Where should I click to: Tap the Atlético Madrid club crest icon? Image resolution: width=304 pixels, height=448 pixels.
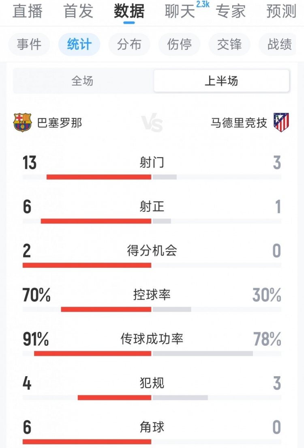coord(281,123)
